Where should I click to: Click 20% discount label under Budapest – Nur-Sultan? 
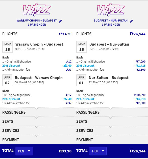(85, 66)
